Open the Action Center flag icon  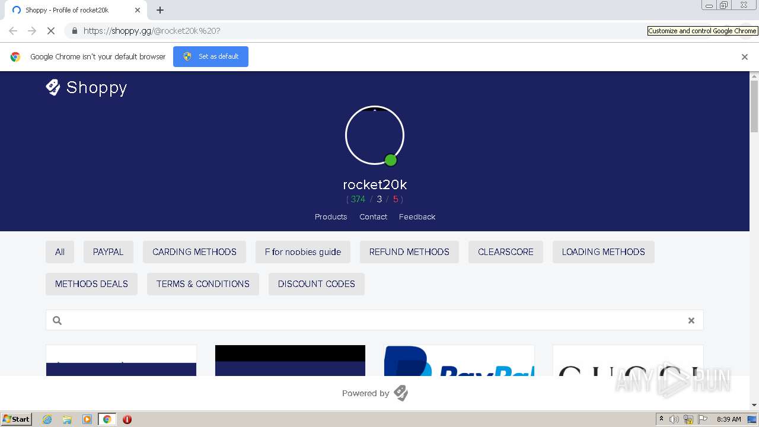[x=703, y=419]
